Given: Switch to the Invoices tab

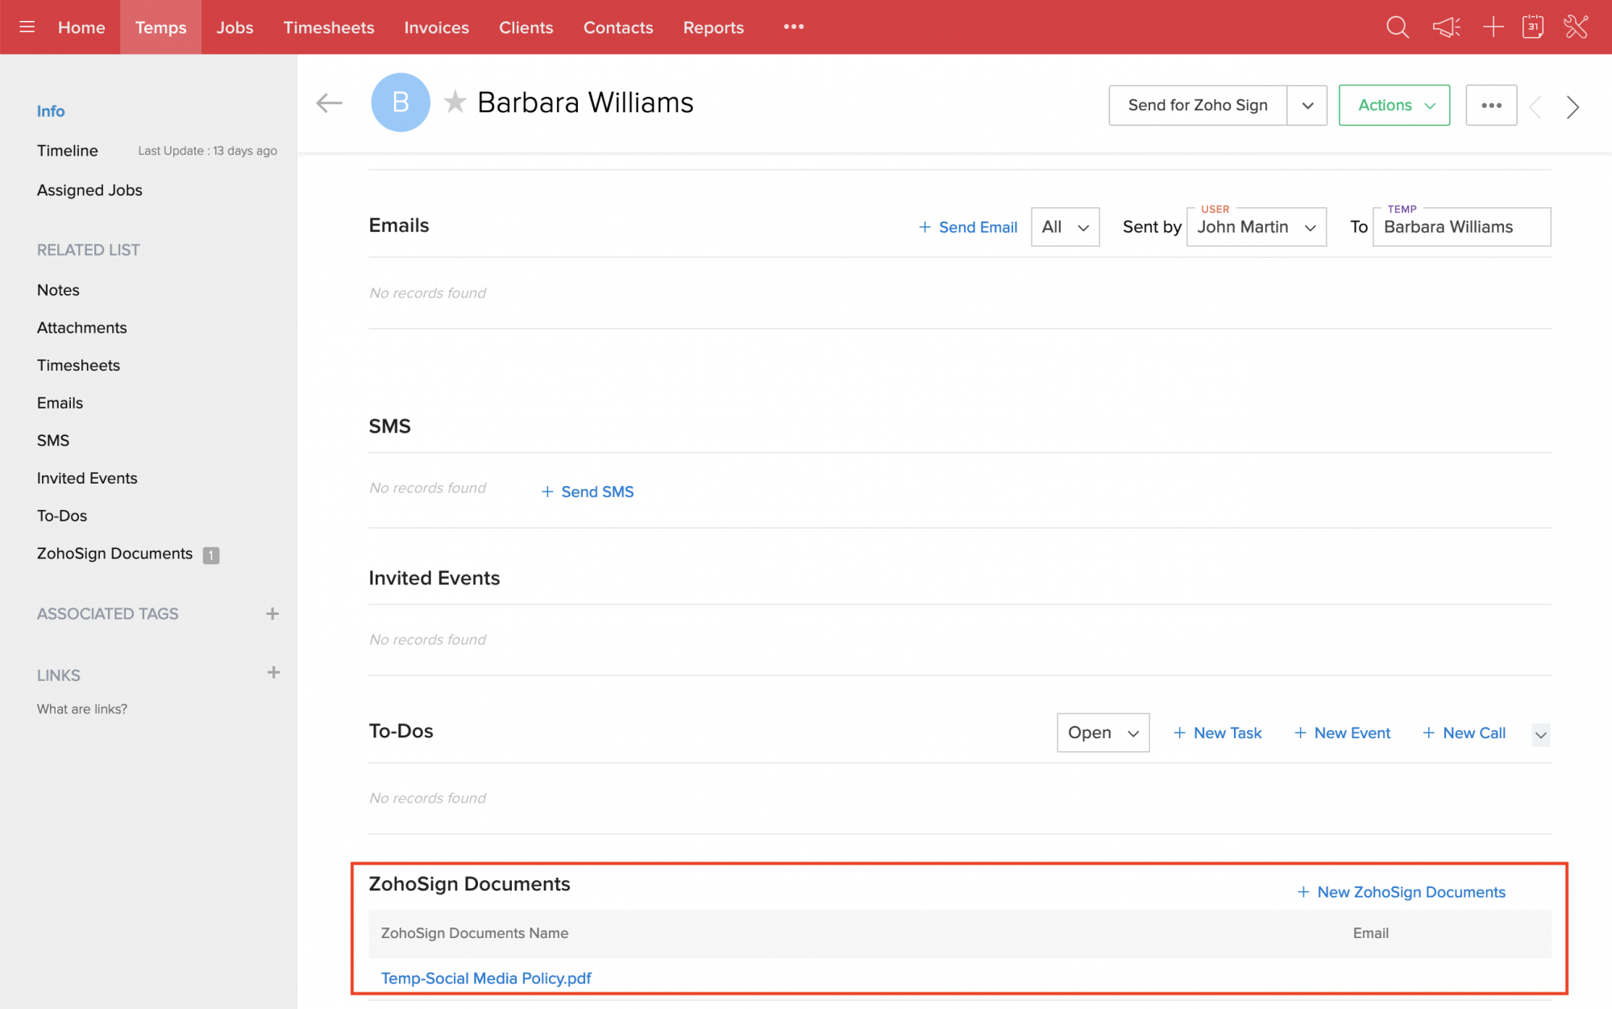Looking at the screenshot, I should pos(436,27).
